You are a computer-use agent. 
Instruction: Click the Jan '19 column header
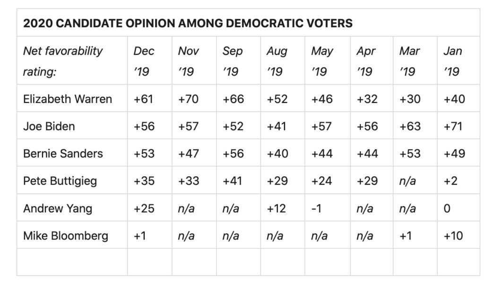click(x=453, y=61)
